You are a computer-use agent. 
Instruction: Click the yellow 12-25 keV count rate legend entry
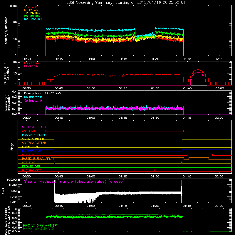point(32,13)
